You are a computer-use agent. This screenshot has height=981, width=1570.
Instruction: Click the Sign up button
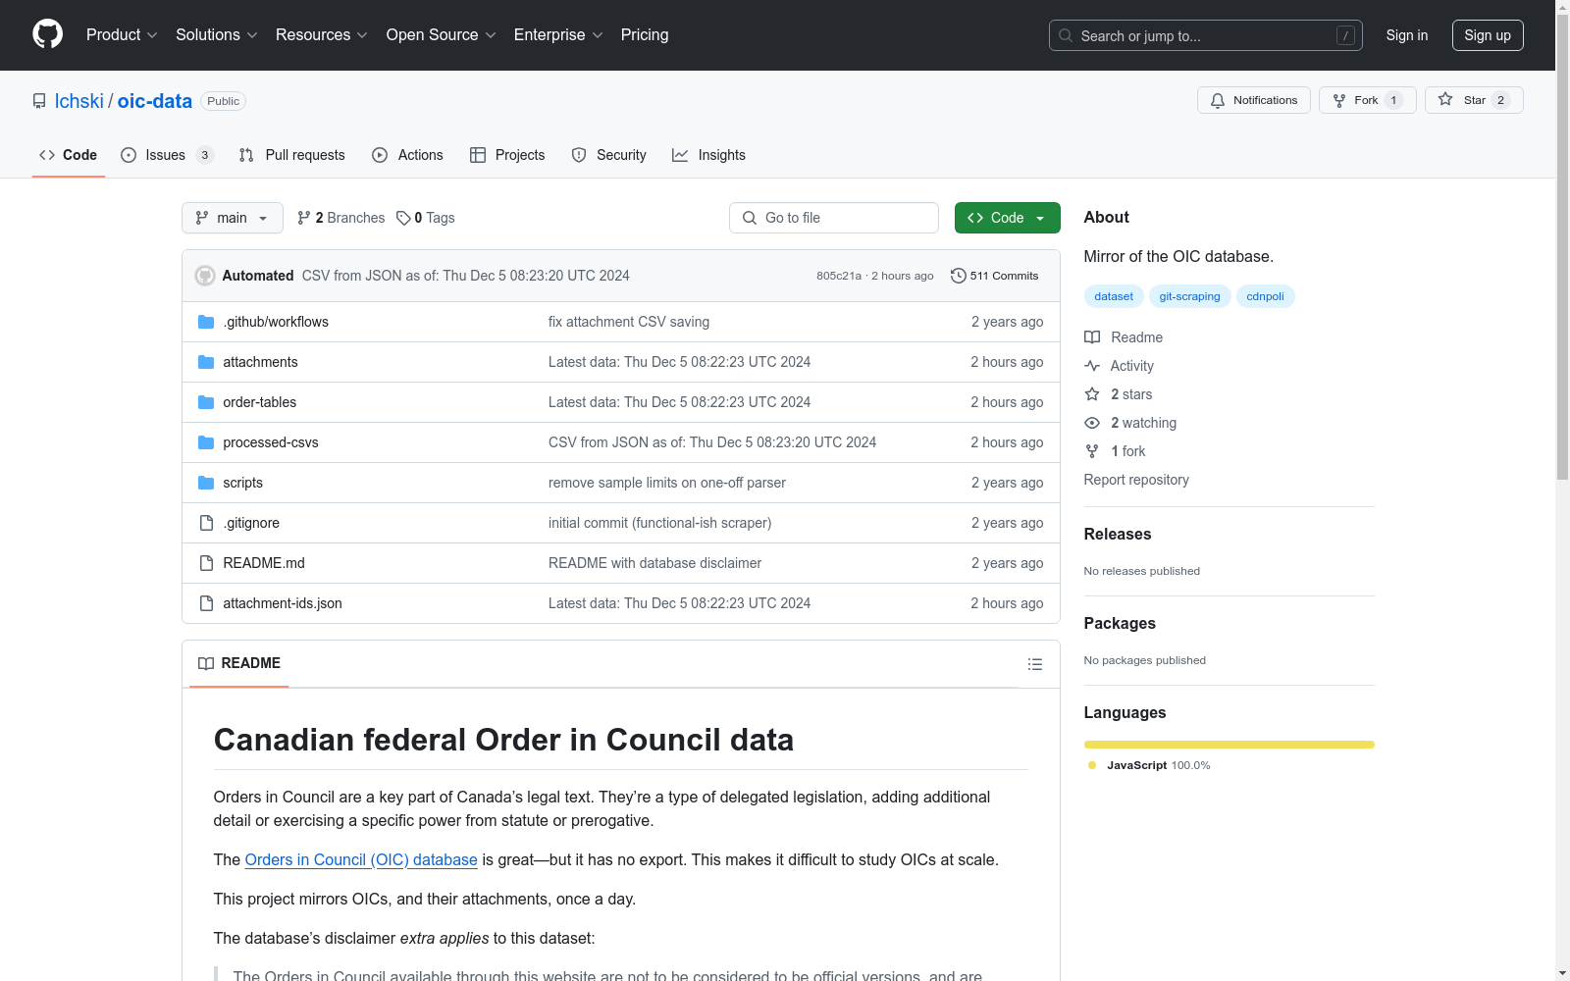(x=1488, y=35)
